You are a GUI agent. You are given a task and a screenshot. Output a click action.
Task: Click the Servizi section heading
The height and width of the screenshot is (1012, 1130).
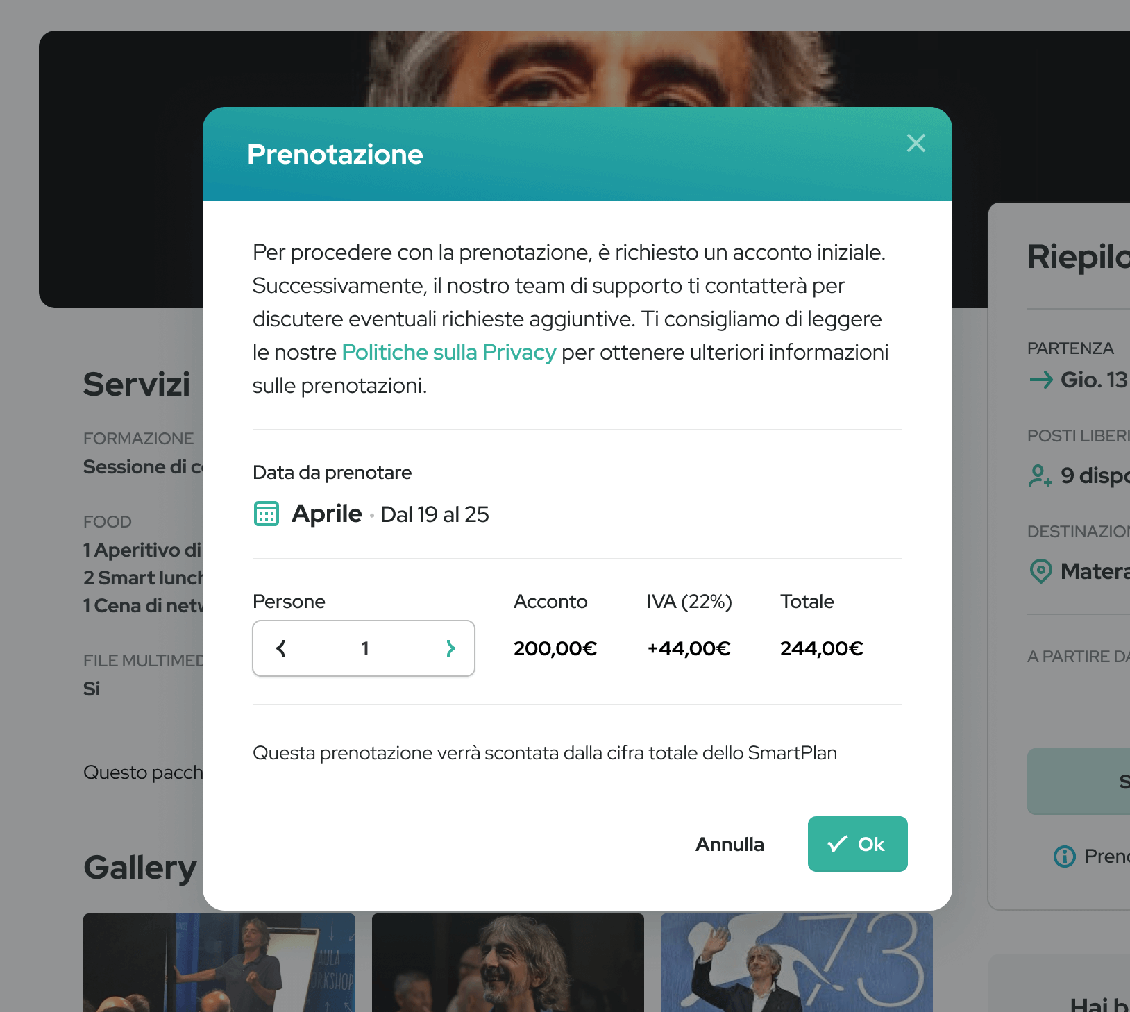(x=137, y=385)
